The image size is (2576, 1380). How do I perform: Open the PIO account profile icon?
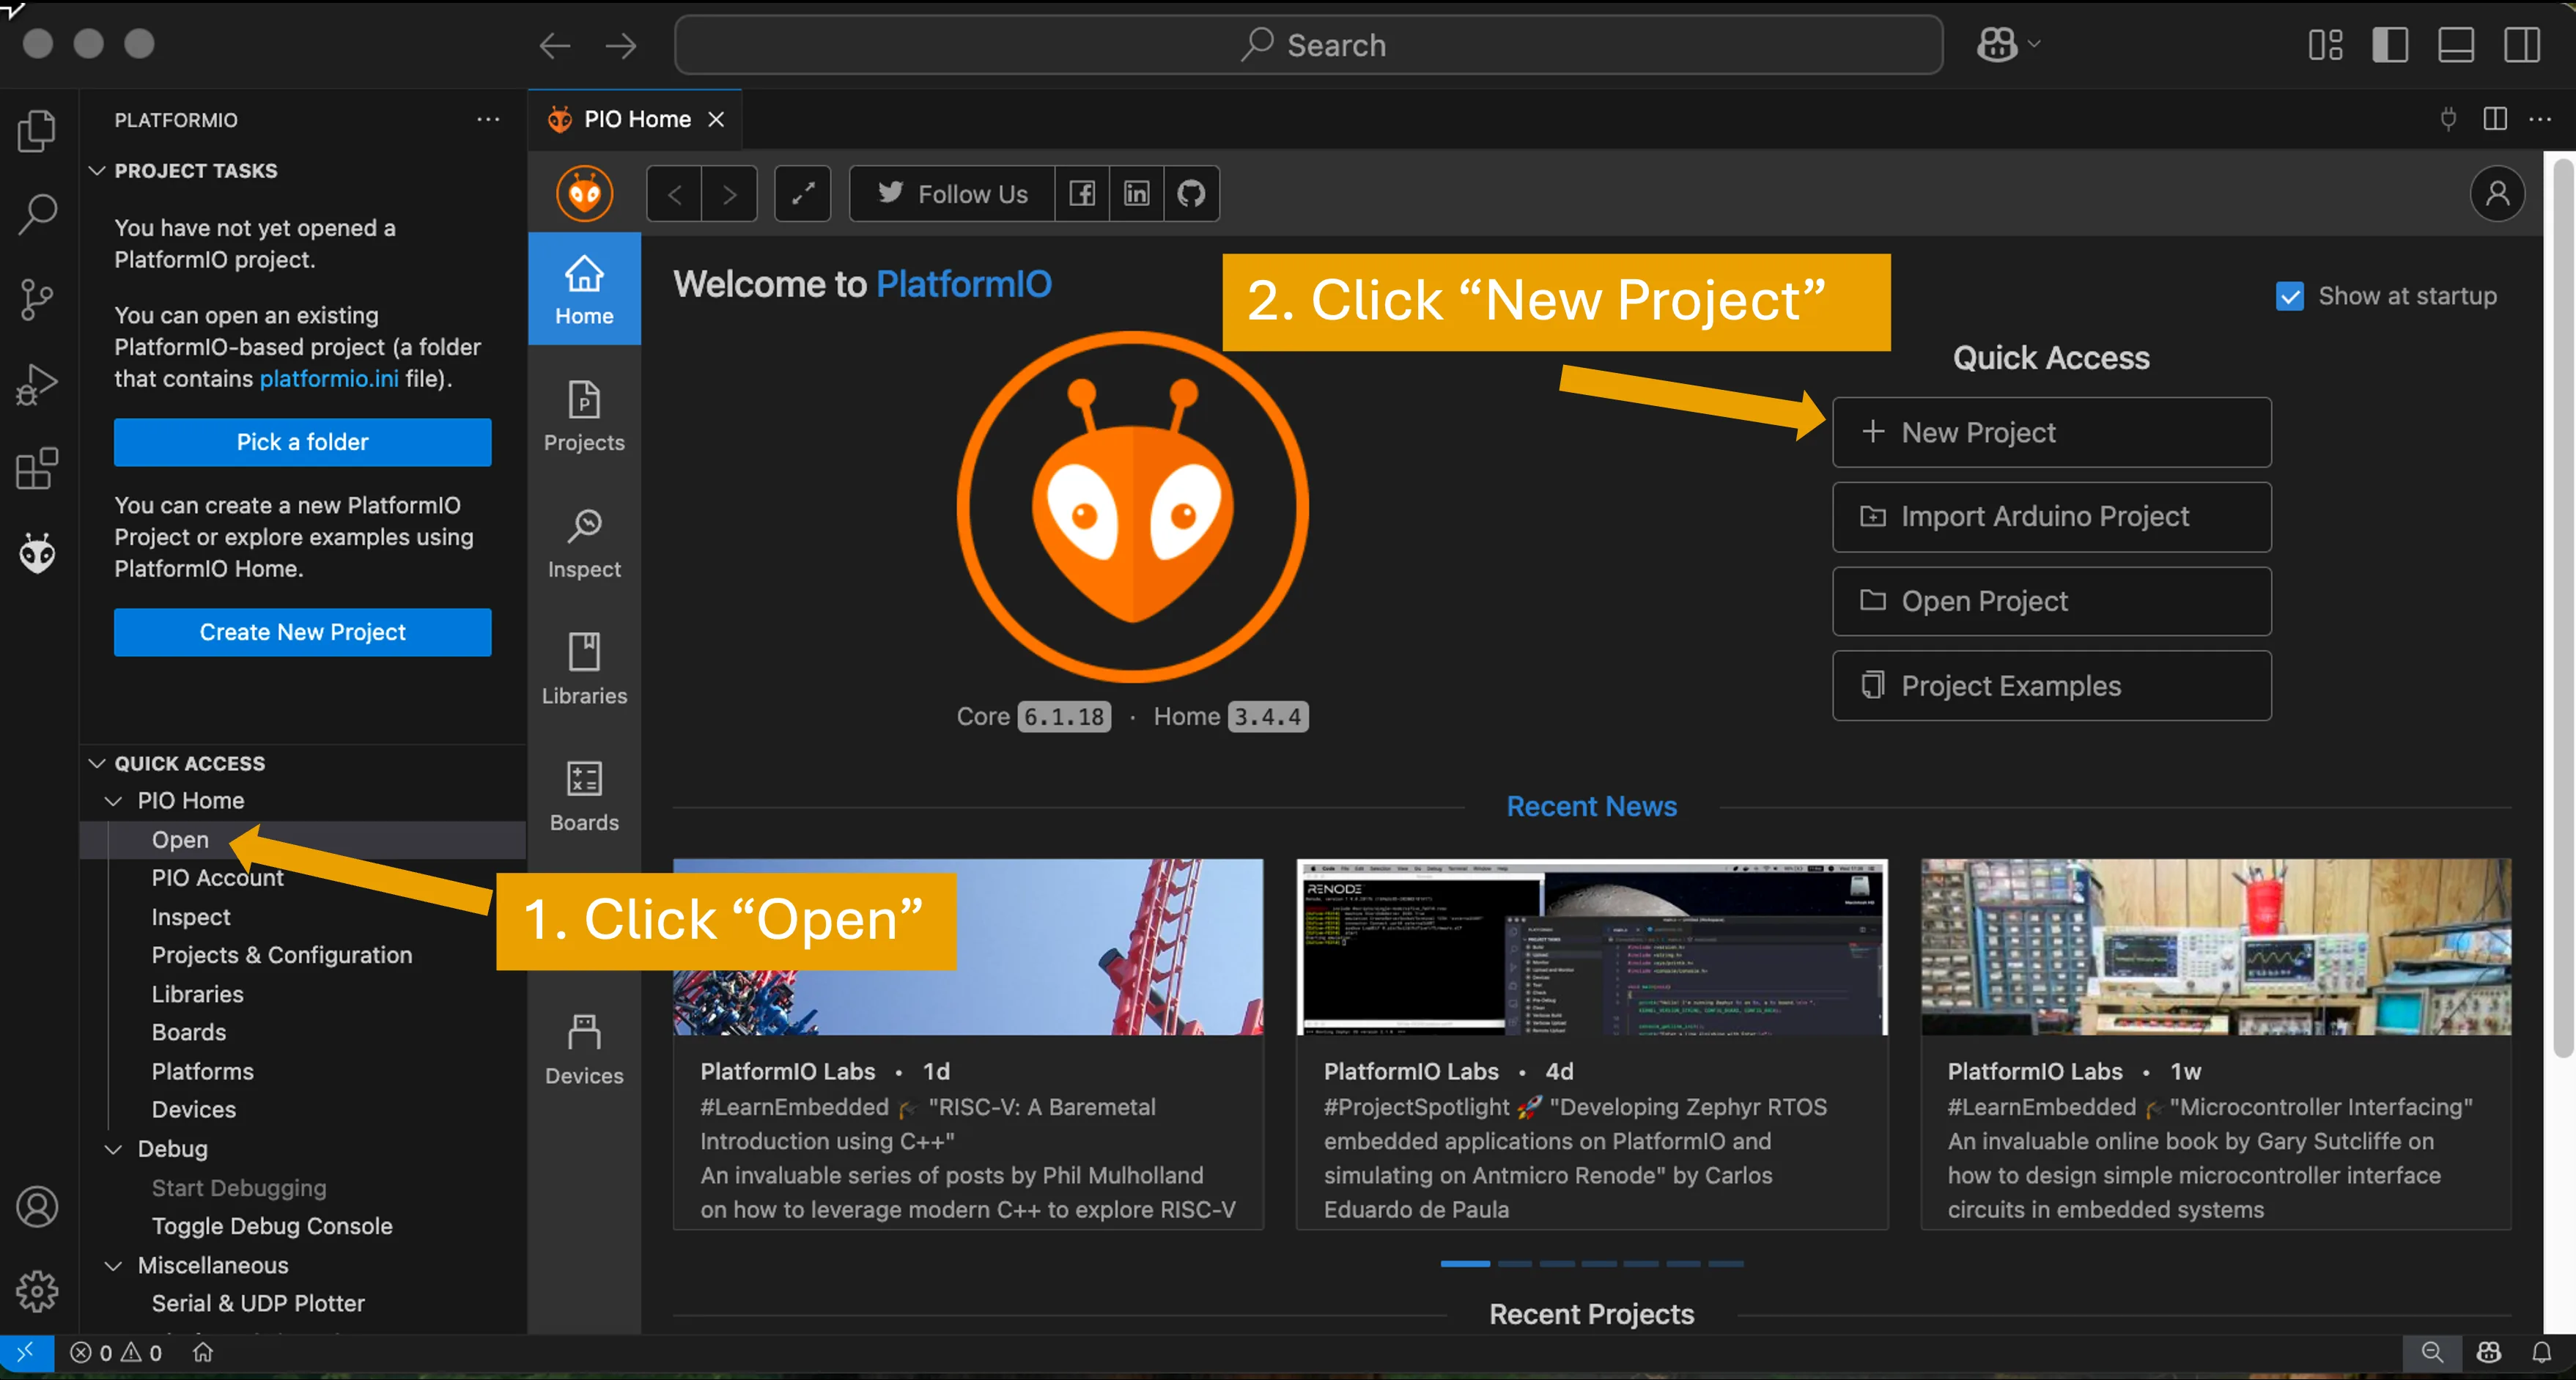[x=2497, y=194]
